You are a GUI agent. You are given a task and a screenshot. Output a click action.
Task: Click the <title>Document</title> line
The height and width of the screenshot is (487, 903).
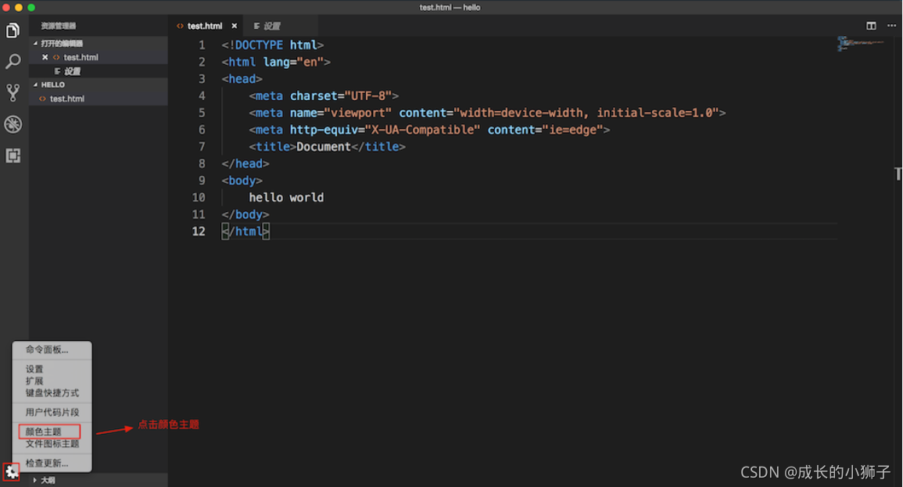327,147
